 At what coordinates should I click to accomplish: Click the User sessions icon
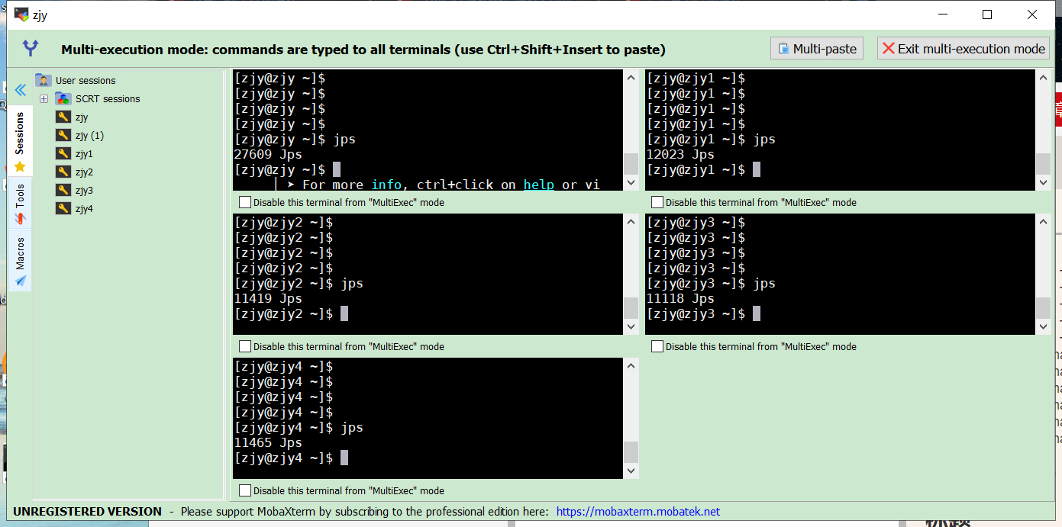pyautogui.click(x=44, y=80)
